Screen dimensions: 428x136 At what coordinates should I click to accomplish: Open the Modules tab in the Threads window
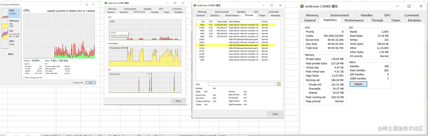(x=275, y=16)
